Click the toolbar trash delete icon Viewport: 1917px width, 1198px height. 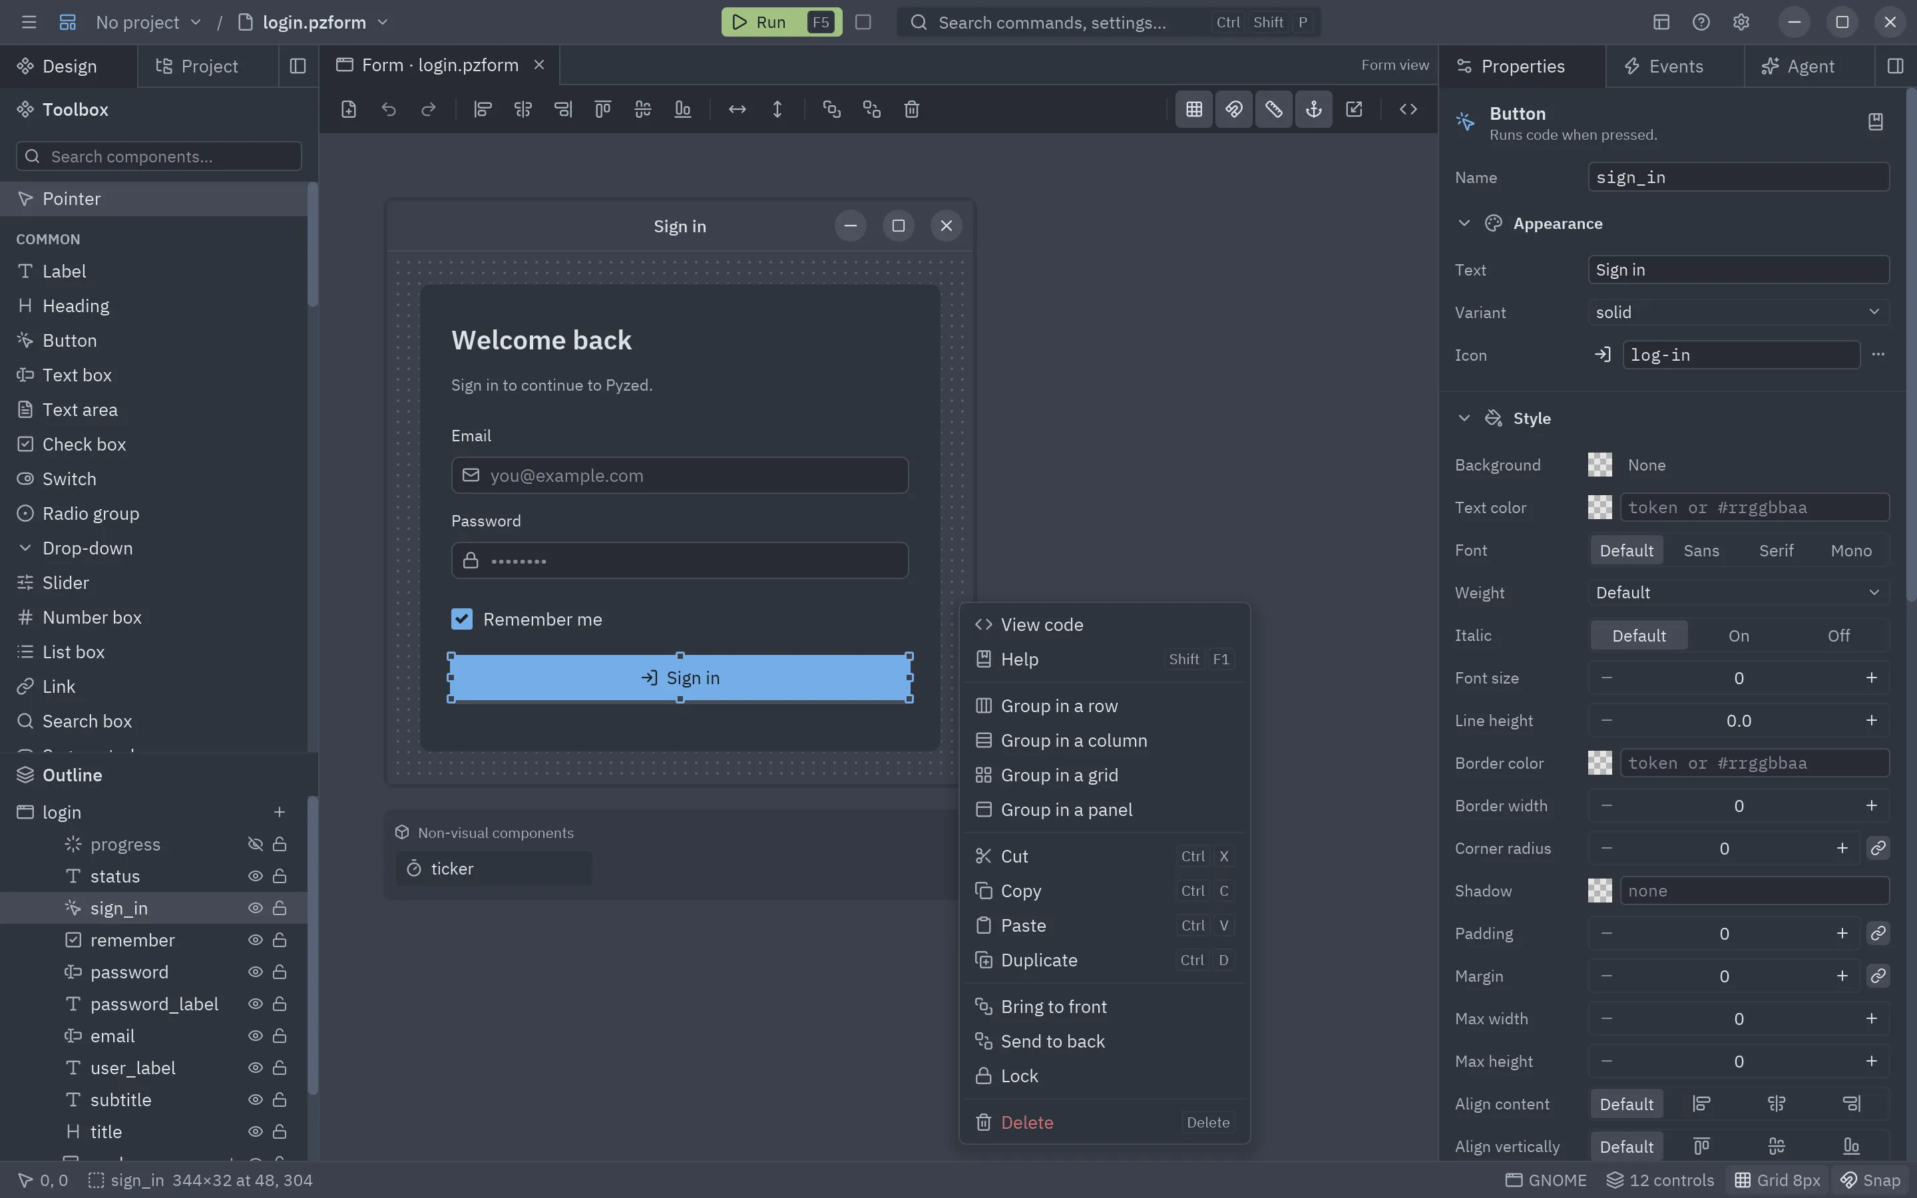pyautogui.click(x=912, y=109)
